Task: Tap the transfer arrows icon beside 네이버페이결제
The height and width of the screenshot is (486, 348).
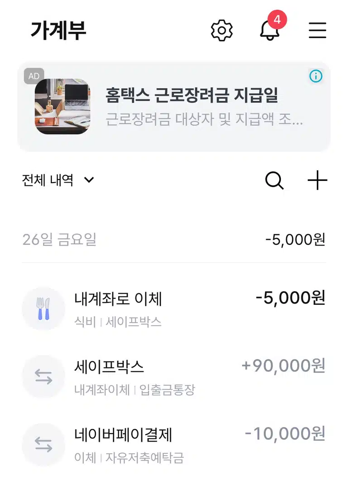Action: [43, 445]
